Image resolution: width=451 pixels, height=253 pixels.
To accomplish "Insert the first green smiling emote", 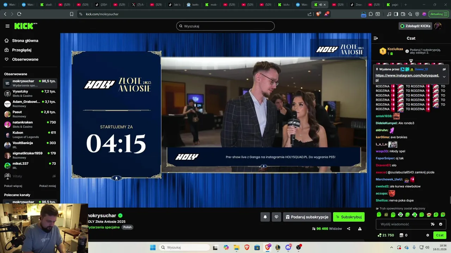I will [x=379, y=215].
